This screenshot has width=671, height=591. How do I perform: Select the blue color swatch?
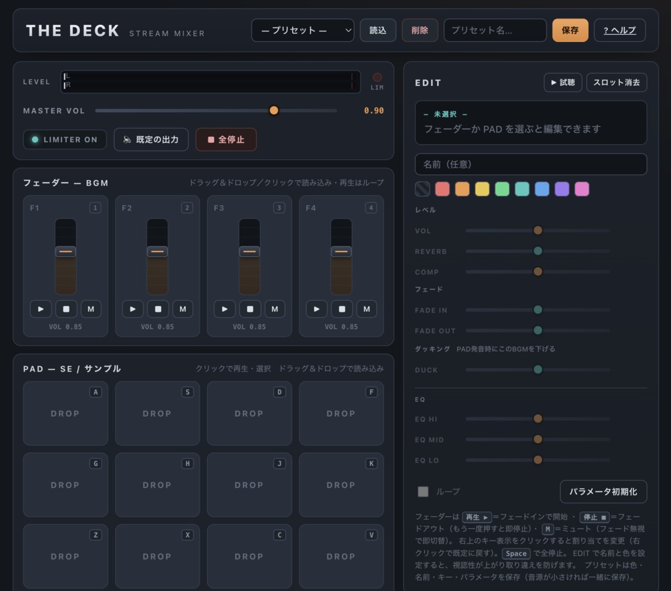pyautogui.click(x=542, y=189)
